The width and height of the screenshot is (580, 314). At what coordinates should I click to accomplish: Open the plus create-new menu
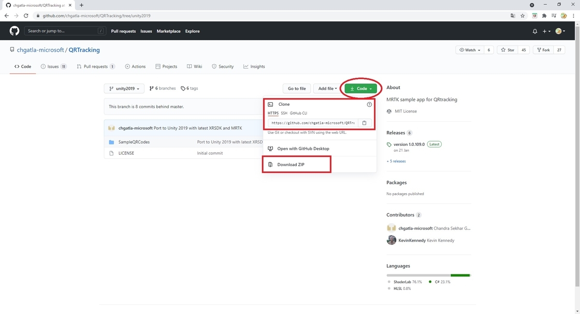coord(547,31)
